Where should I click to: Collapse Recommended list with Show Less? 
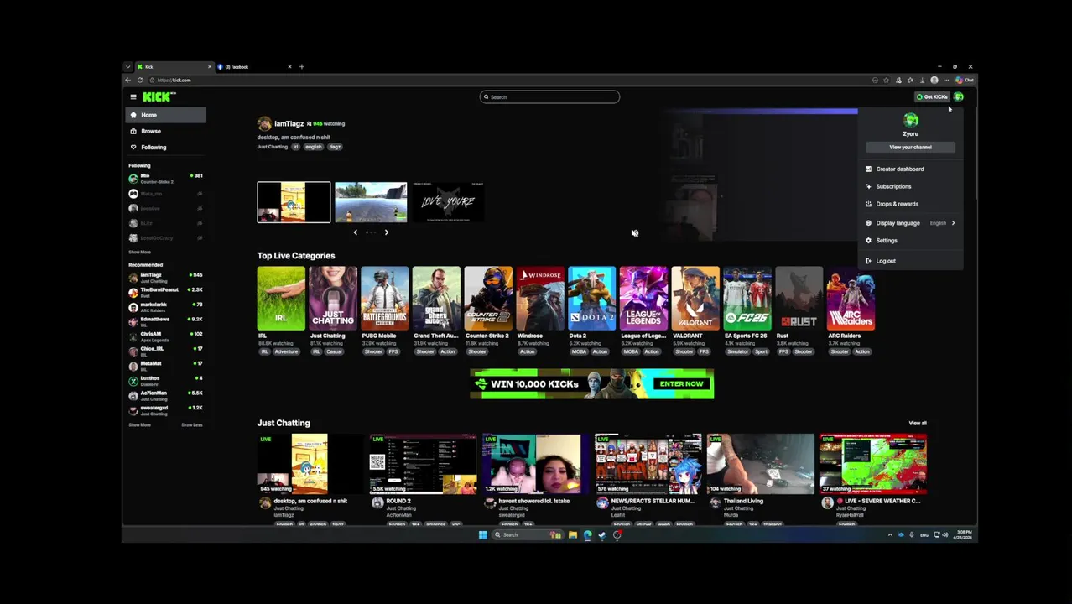coord(191,425)
